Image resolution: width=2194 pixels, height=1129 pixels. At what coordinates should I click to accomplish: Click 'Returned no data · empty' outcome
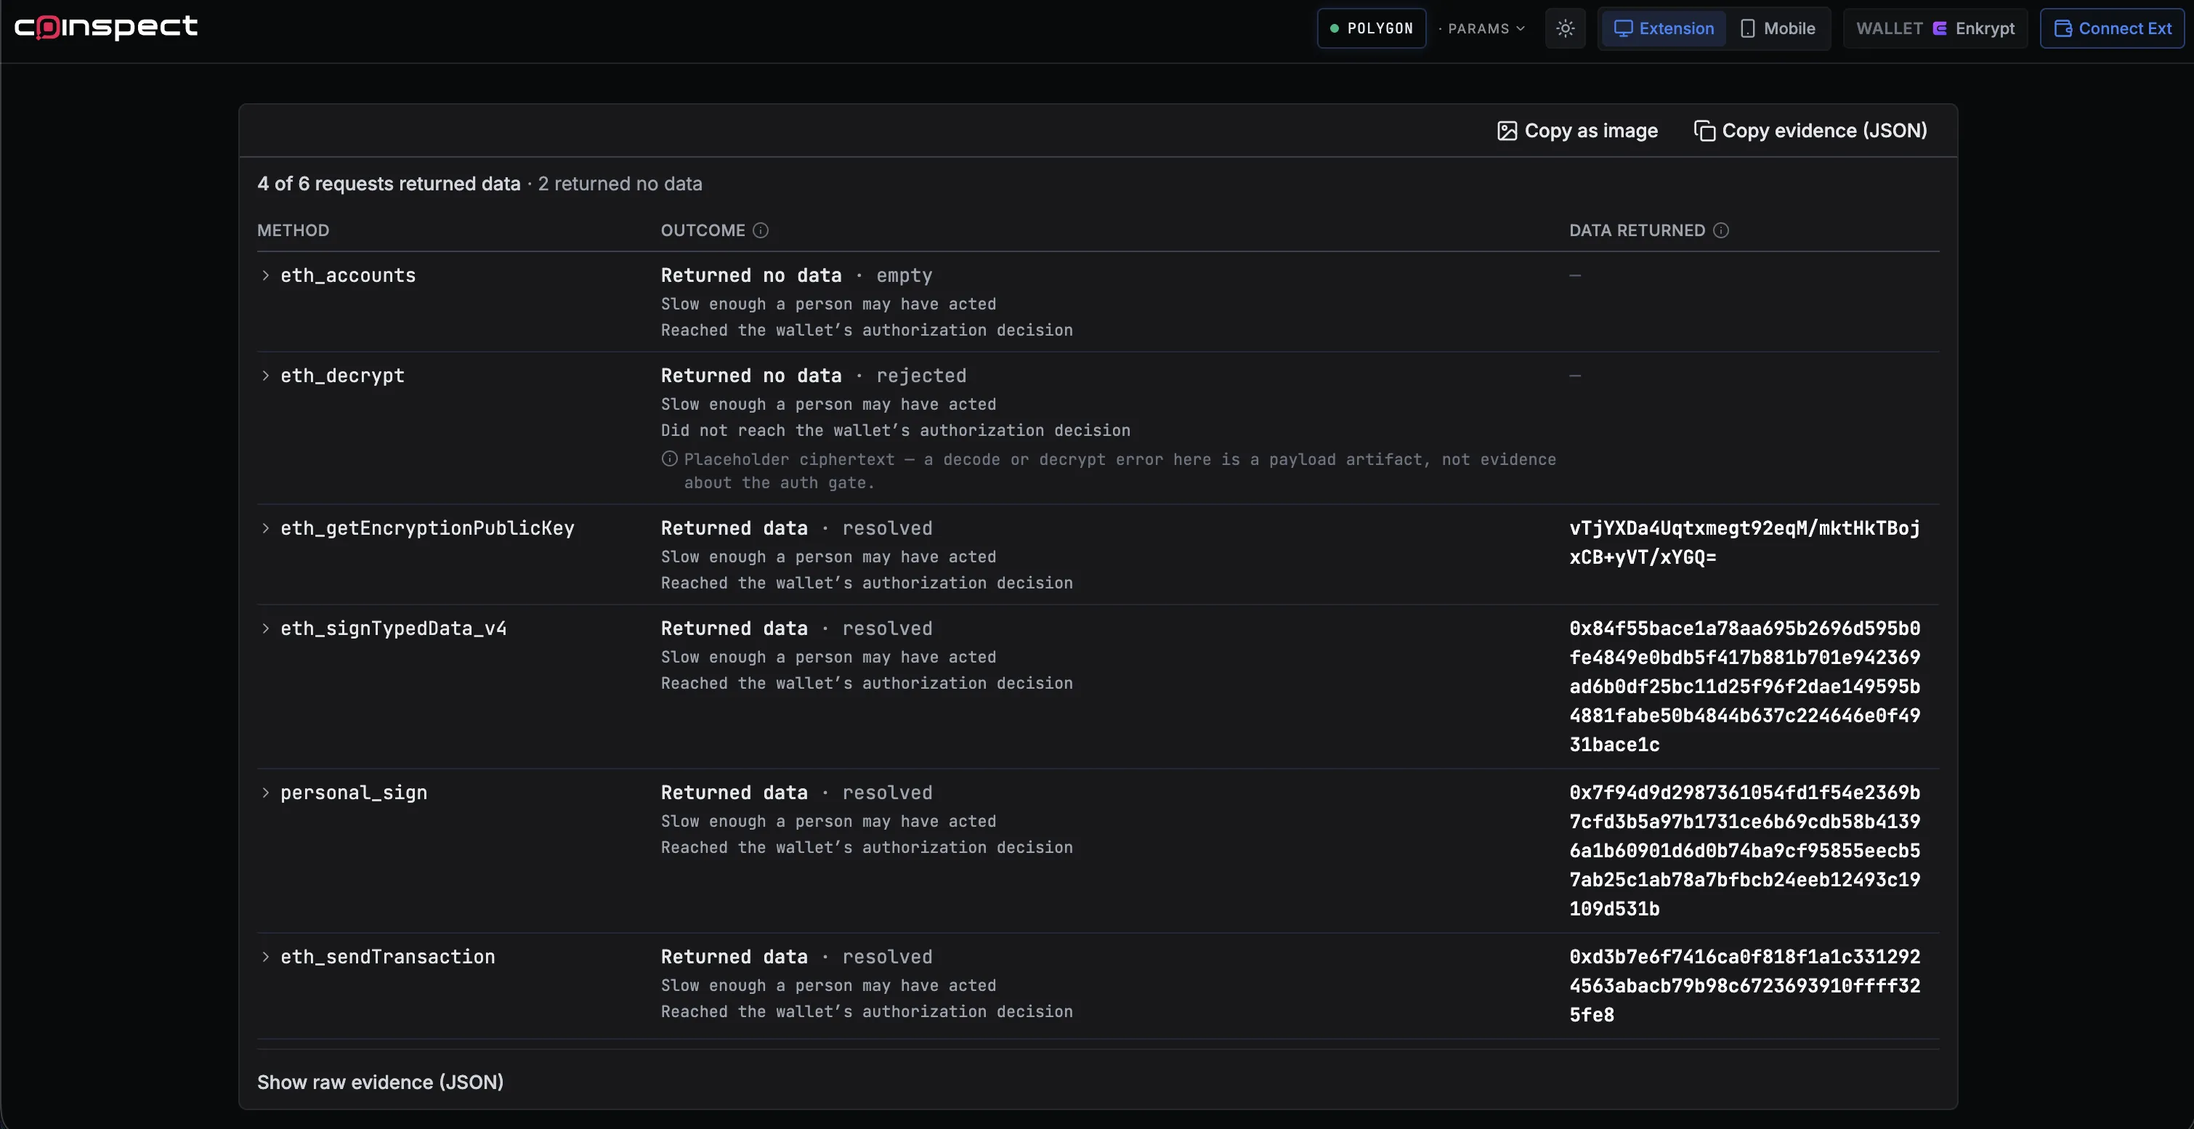point(796,276)
